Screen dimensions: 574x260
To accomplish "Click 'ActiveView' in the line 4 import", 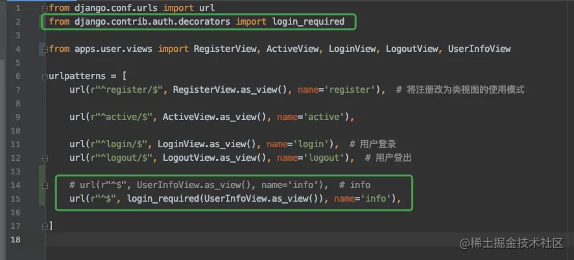I will point(292,49).
